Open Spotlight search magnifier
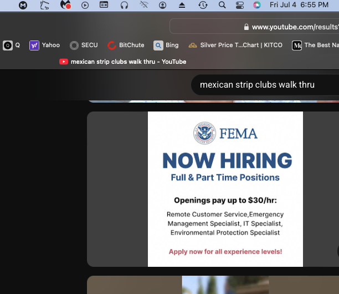339x294 pixels. [222, 5]
